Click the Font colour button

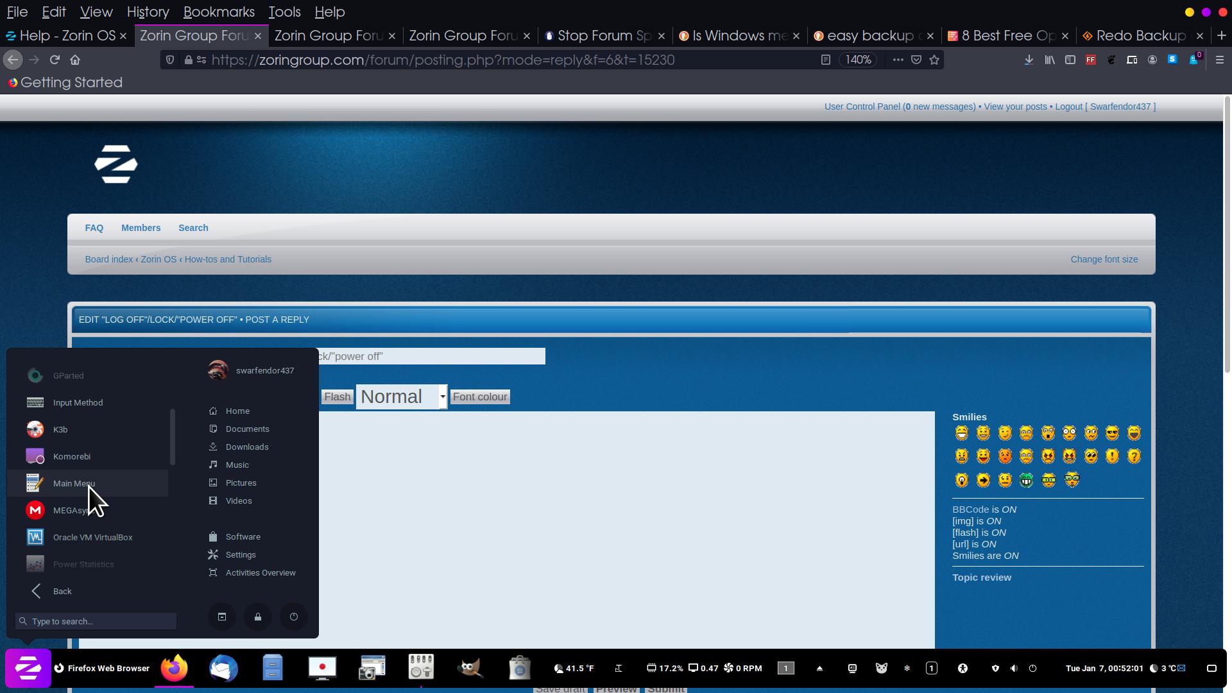tap(480, 397)
